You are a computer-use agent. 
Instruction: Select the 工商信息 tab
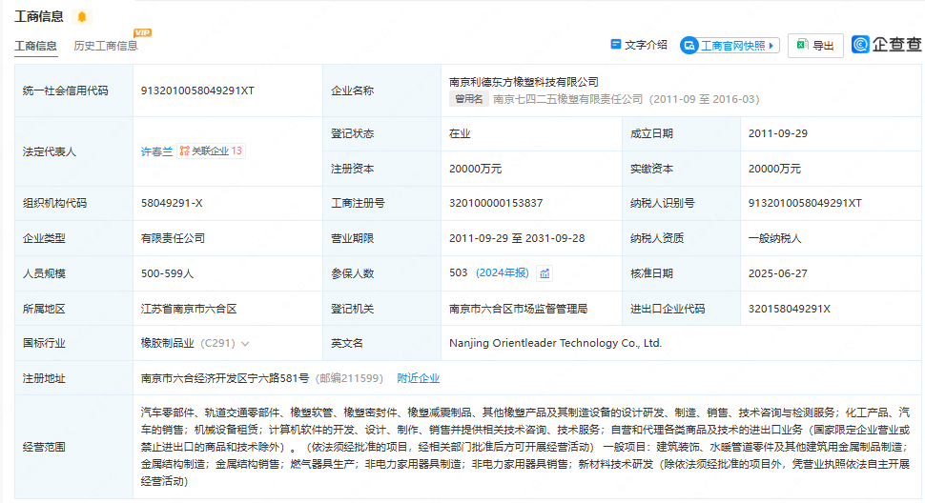[35, 46]
